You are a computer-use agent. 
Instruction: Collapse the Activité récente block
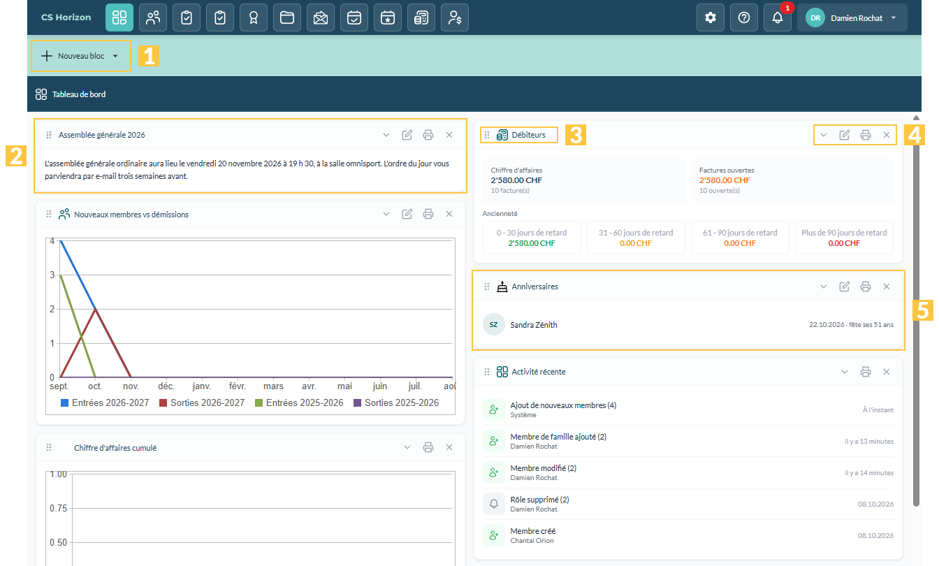[x=845, y=372]
